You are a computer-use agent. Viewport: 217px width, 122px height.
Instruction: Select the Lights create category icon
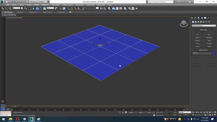click(198, 22)
